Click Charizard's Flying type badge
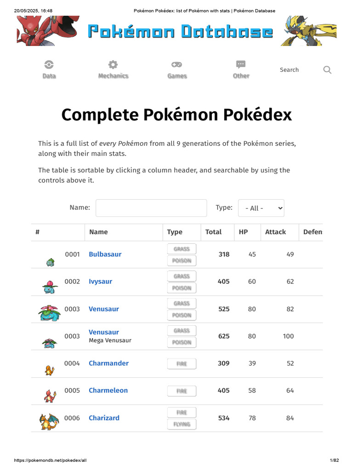This screenshot has width=353, height=471. [x=182, y=424]
